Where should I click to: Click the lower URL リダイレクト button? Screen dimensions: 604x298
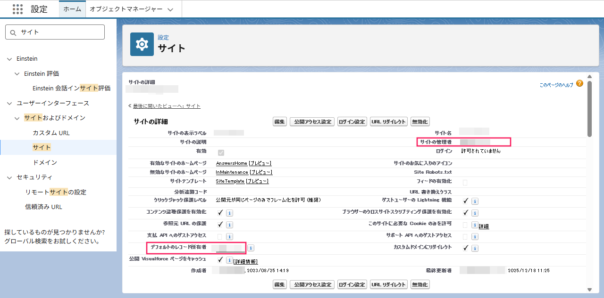tap(389, 284)
